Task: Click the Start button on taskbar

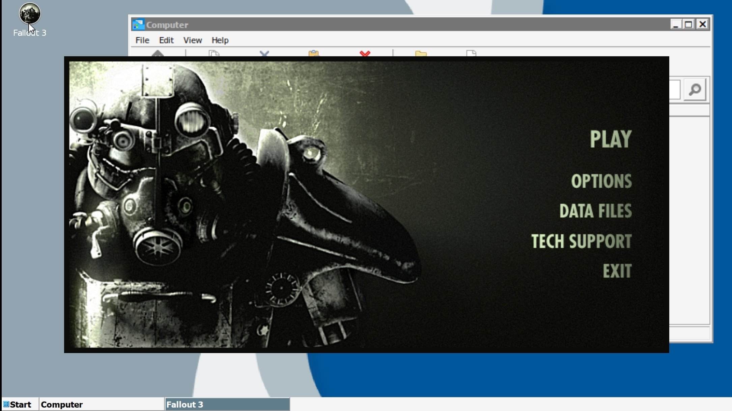Action: pyautogui.click(x=17, y=404)
